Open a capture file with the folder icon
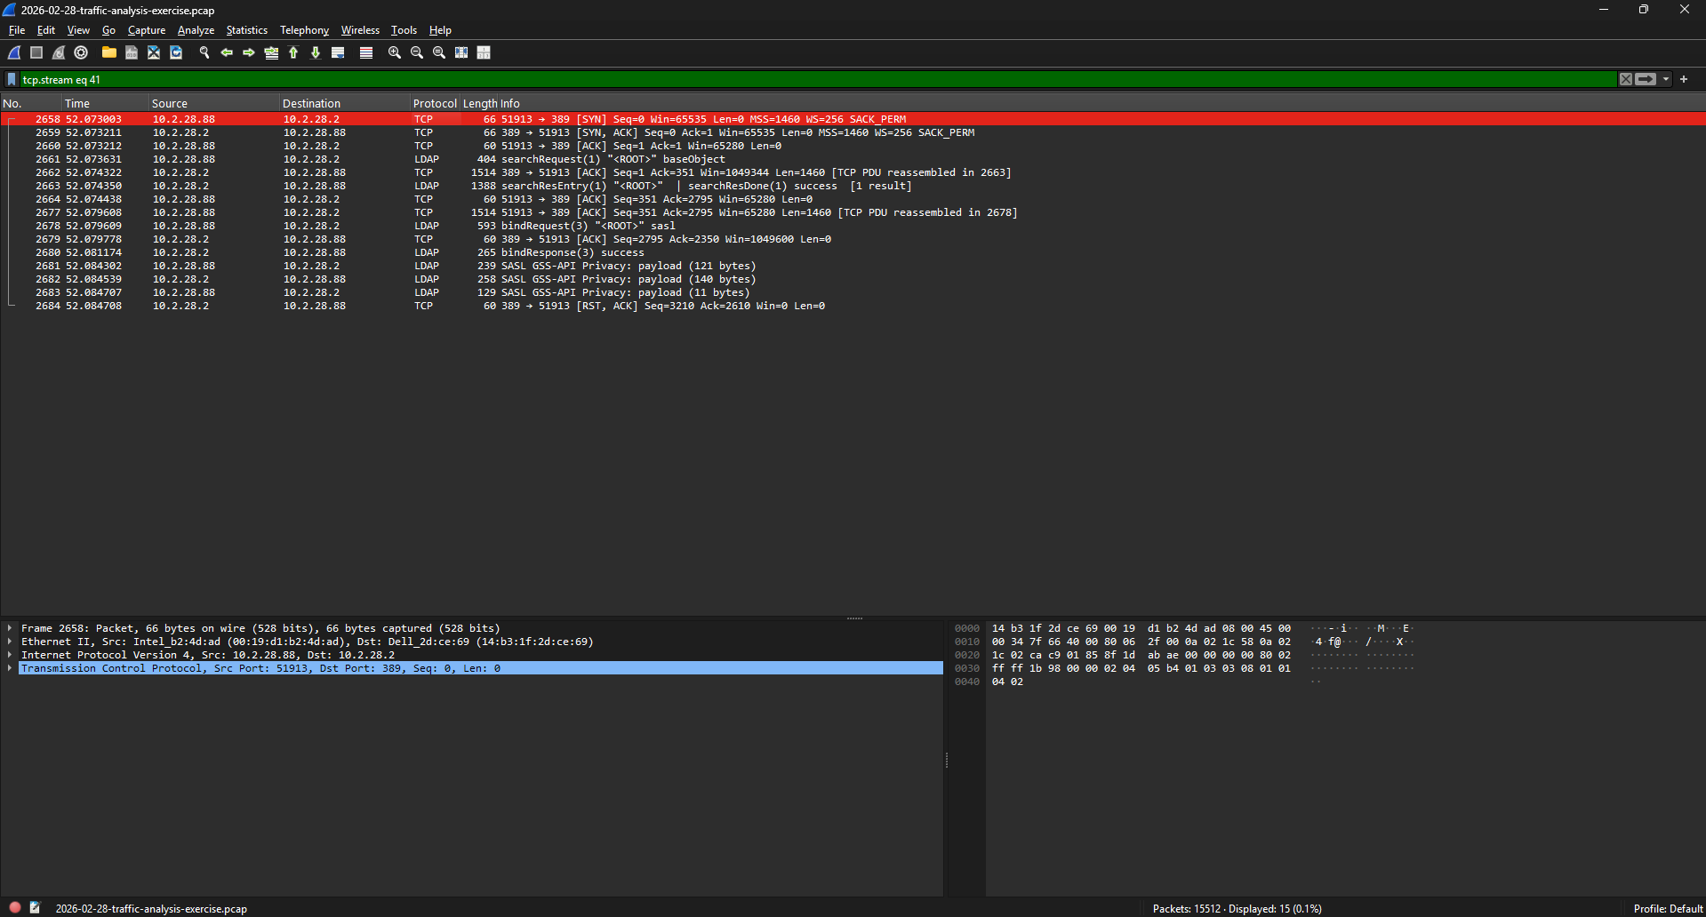This screenshot has height=917, width=1706. 108,52
